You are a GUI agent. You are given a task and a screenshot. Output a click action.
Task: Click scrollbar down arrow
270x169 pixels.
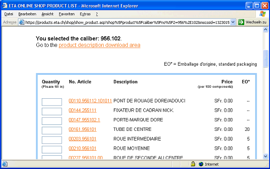click(x=265, y=156)
